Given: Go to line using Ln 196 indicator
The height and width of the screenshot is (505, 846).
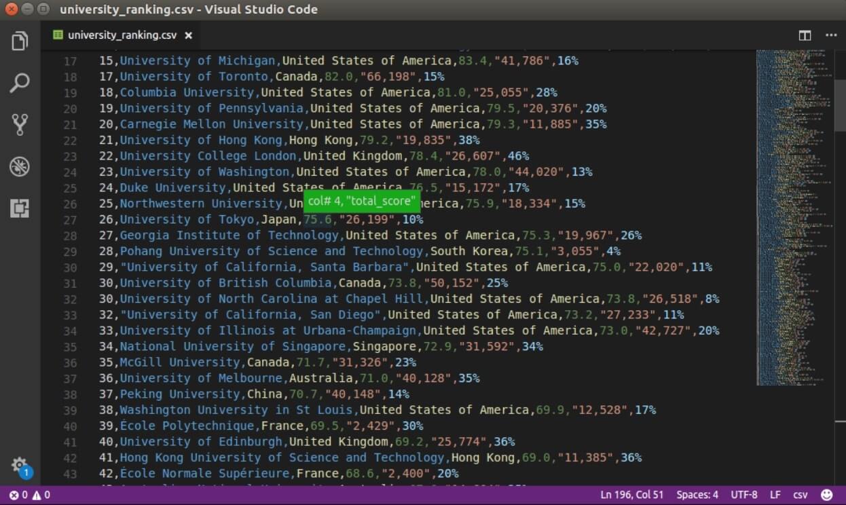Looking at the screenshot, I should [x=631, y=495].
